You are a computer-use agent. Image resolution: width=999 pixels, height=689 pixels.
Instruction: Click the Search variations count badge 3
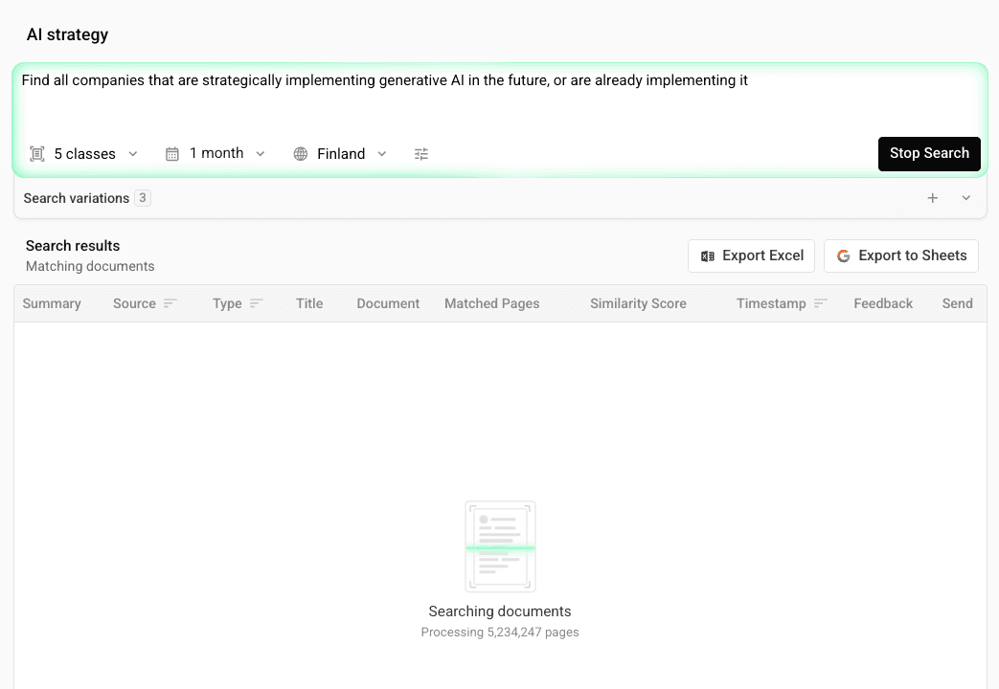(143, 198)
